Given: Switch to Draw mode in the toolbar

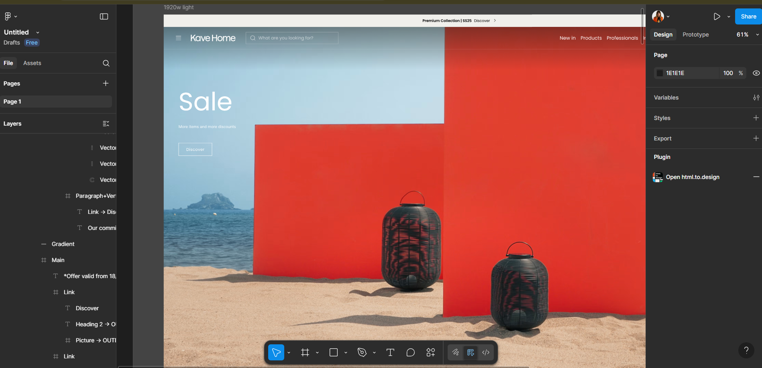Looking at the screenshot, I should pyautogui.click(x=456, y=352).
